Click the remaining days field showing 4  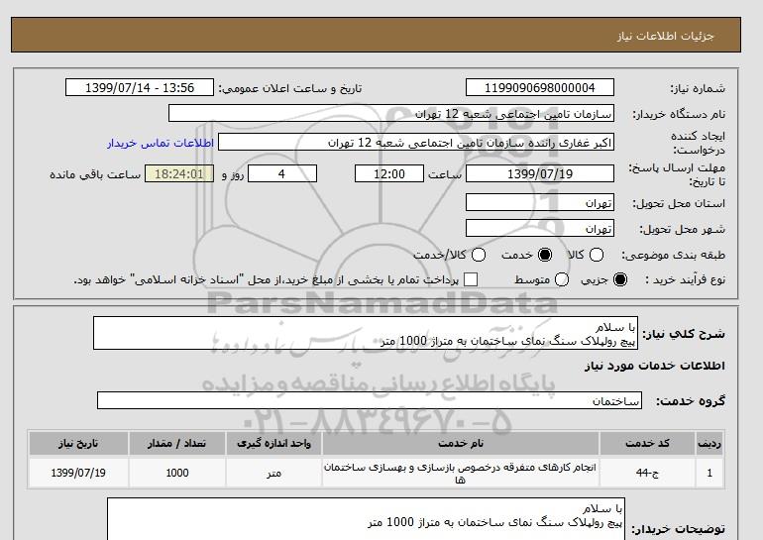click(x=282, y=173)
